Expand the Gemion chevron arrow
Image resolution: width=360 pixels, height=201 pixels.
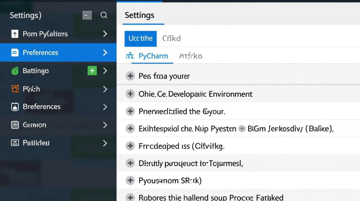point(105,125)
